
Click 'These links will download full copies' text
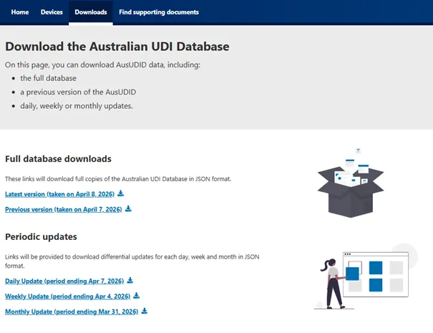point(118,179)
